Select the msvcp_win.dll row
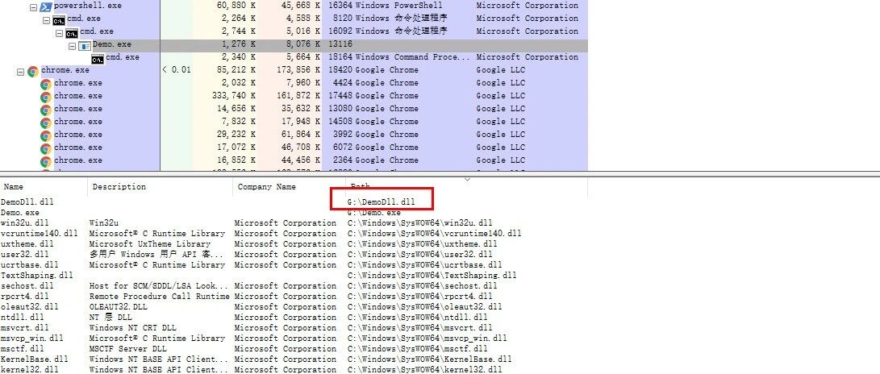 coord(294,338)
